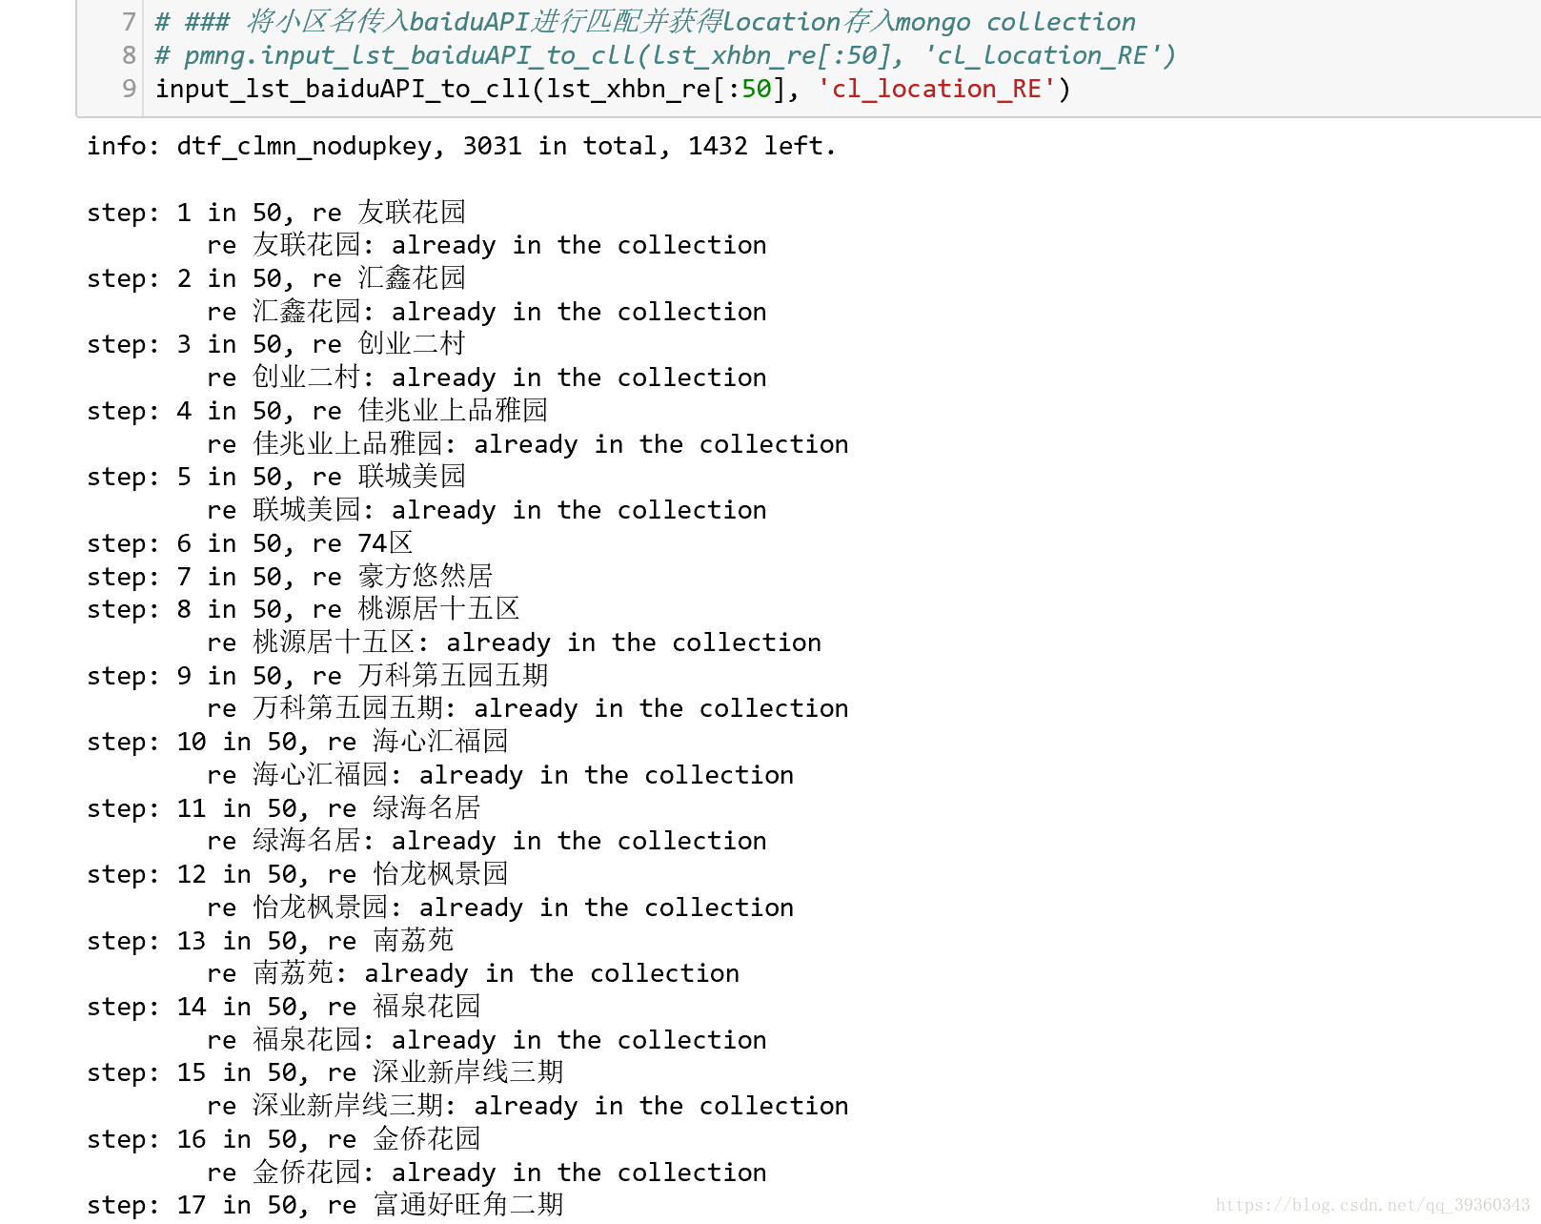Click 're 汇鑫花园: already in the collection'
The height and width of the screenshot is (1224, 1541).
coord(487,312)
